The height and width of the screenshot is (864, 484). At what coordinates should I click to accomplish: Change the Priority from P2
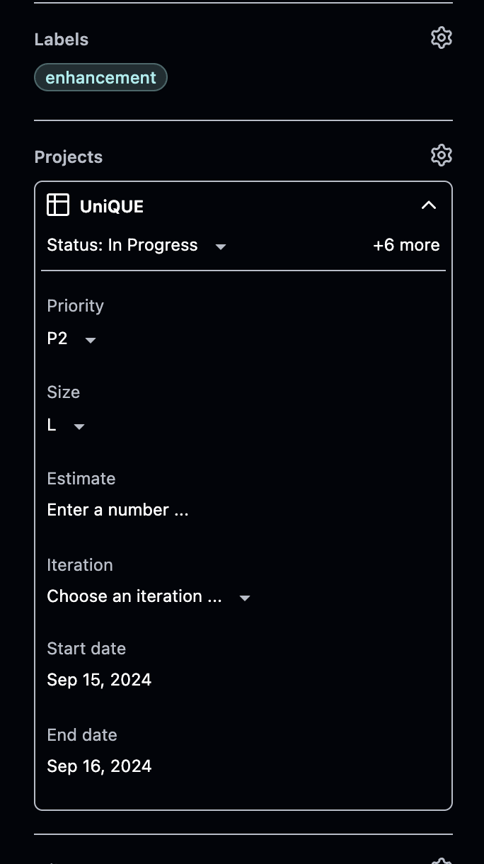pyautogui.click(x=57, y=339)
